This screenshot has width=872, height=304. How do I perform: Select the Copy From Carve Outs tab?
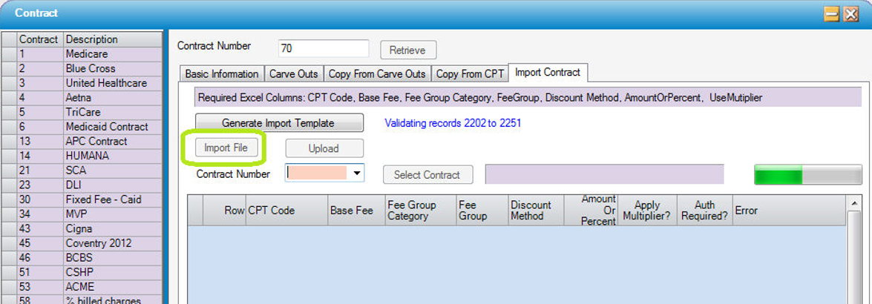click(x=377, y=74)
